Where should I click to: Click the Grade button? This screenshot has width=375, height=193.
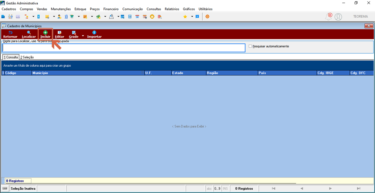point(74,34)
